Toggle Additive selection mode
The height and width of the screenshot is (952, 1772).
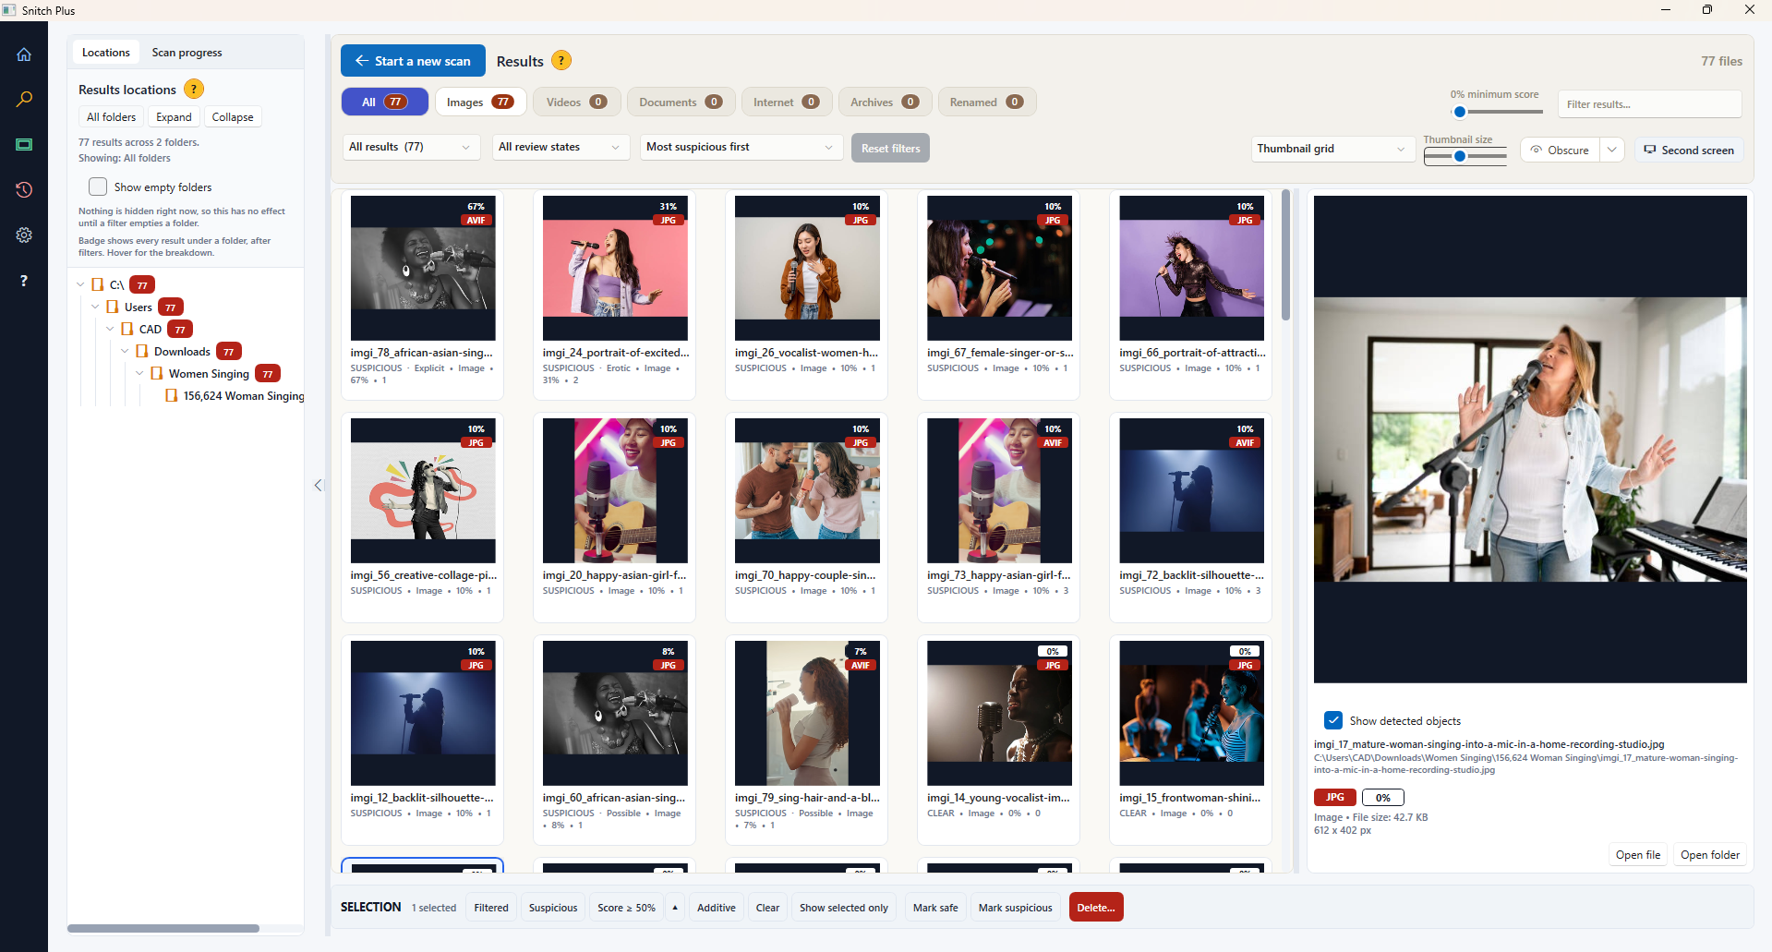pos(717,908)
